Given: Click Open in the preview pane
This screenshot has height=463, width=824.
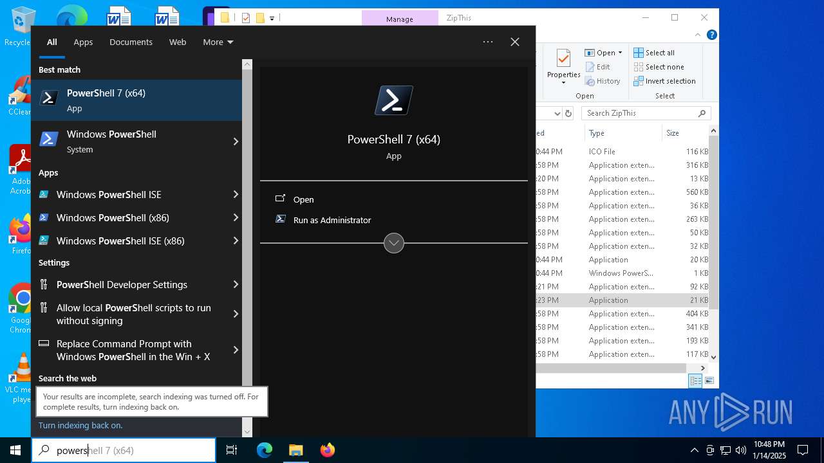Looking at the screenshot, I should coord(303,199).
